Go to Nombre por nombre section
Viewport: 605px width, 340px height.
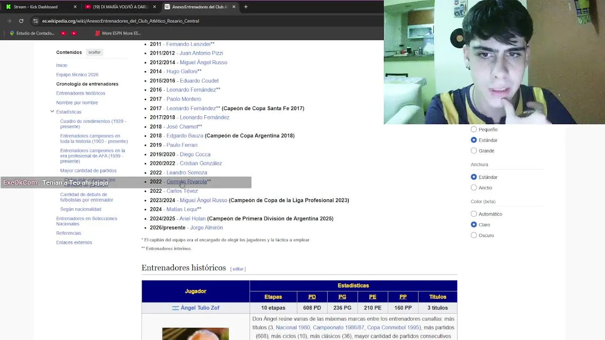click(77, 102)
